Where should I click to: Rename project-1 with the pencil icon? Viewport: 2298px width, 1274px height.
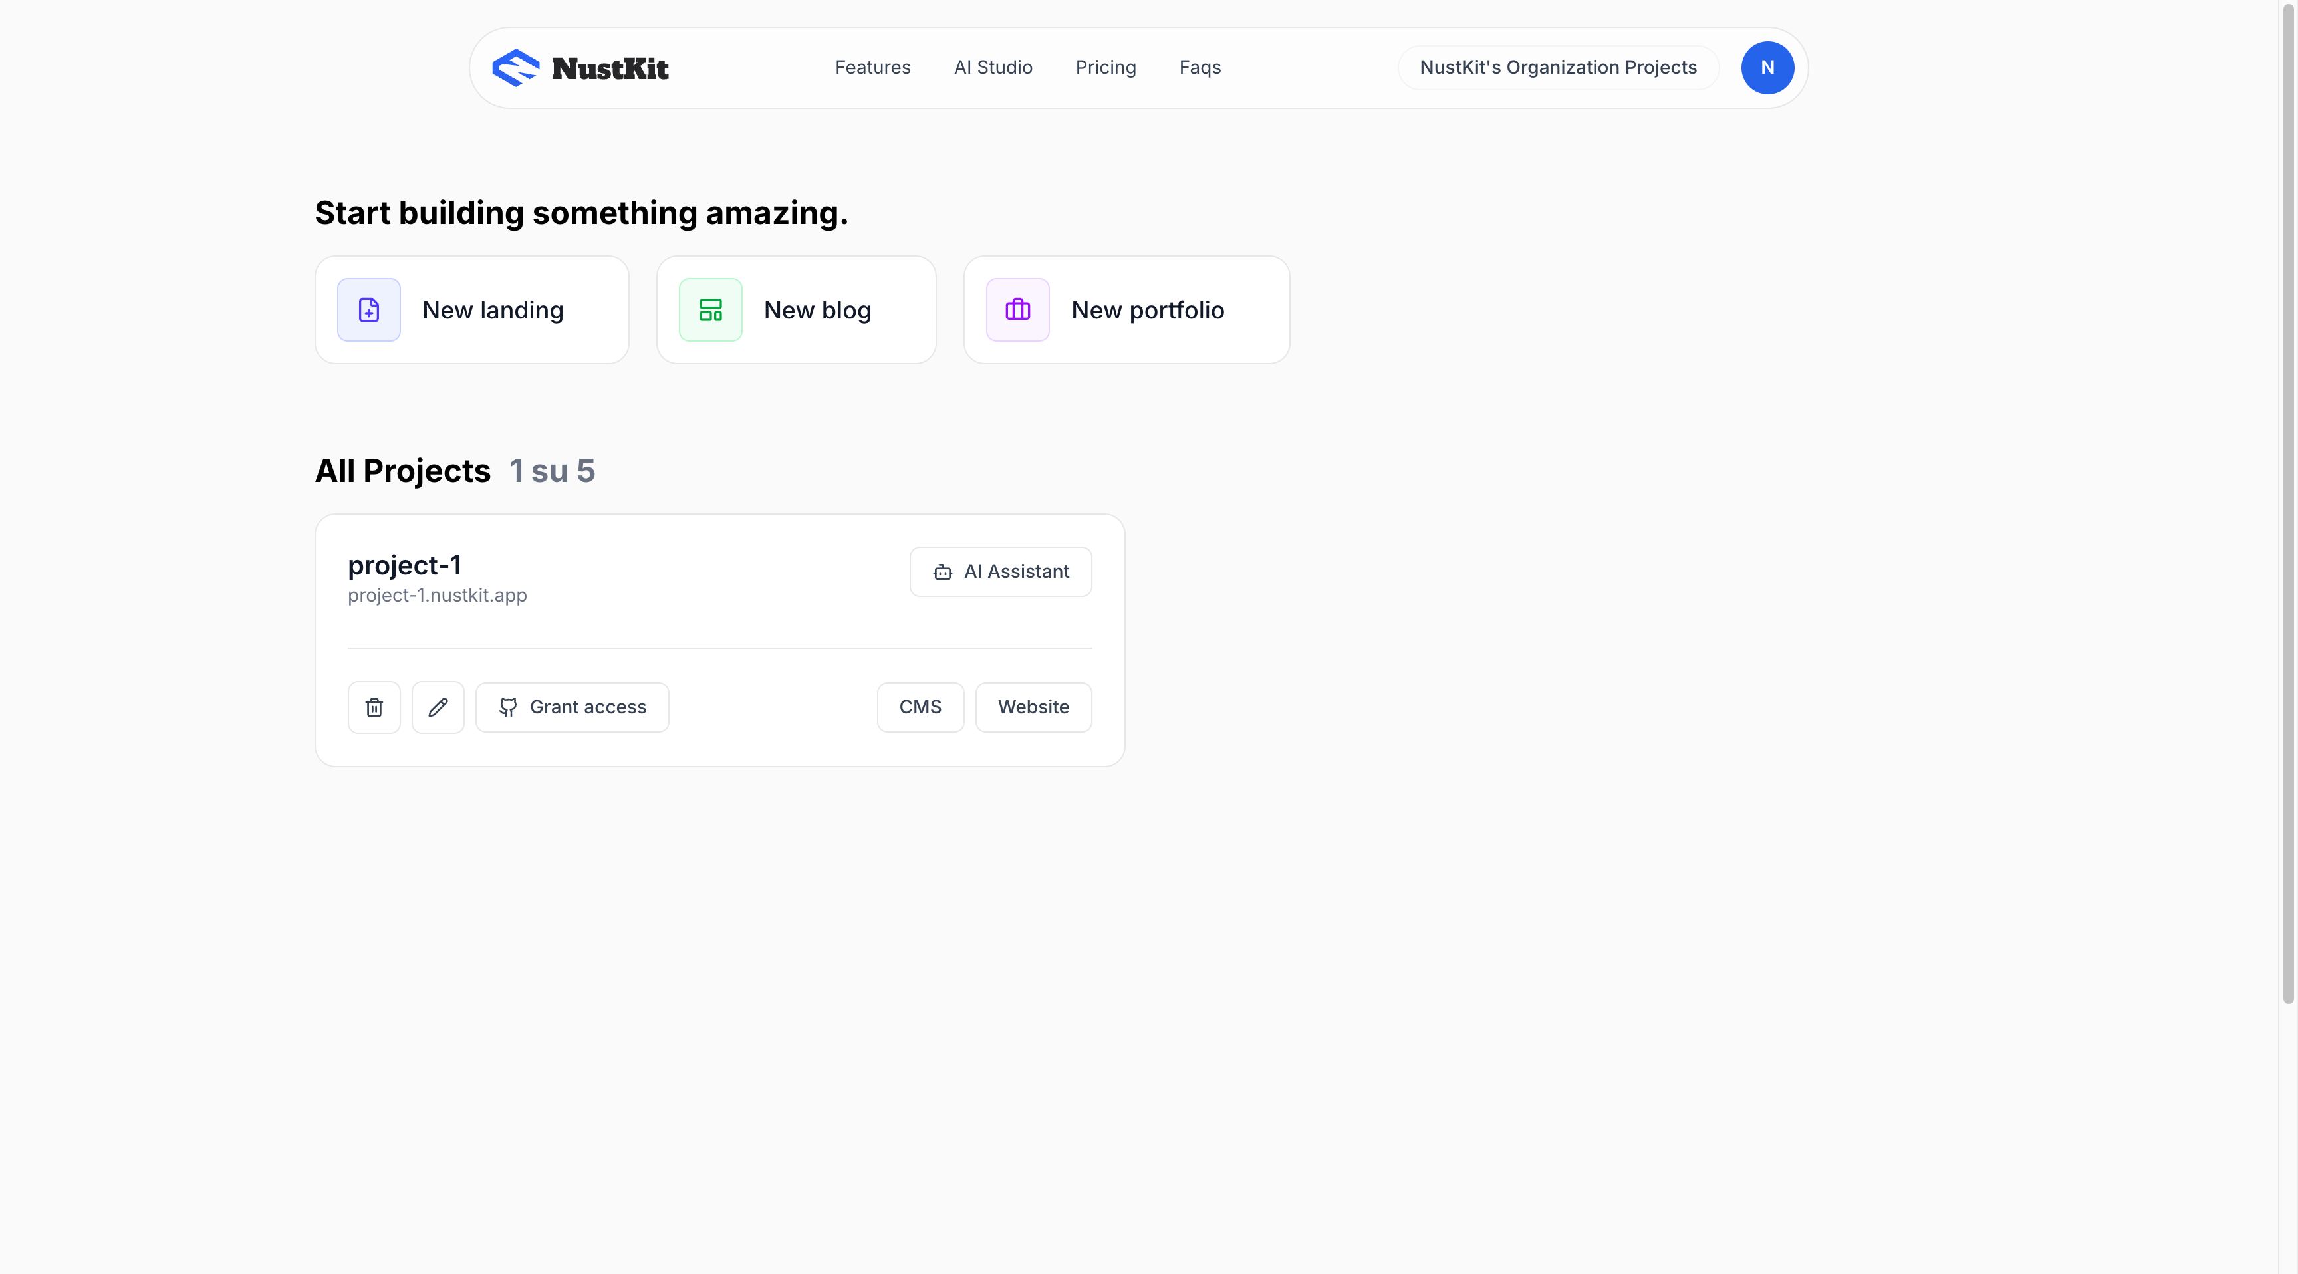[x=438, y=707]
